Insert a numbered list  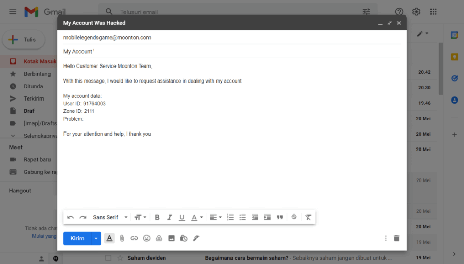[230, 217]
